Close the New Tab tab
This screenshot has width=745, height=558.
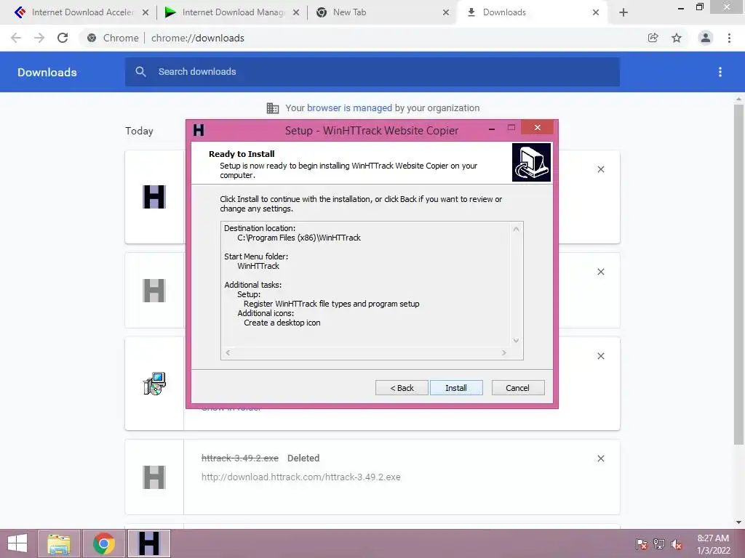446,12
